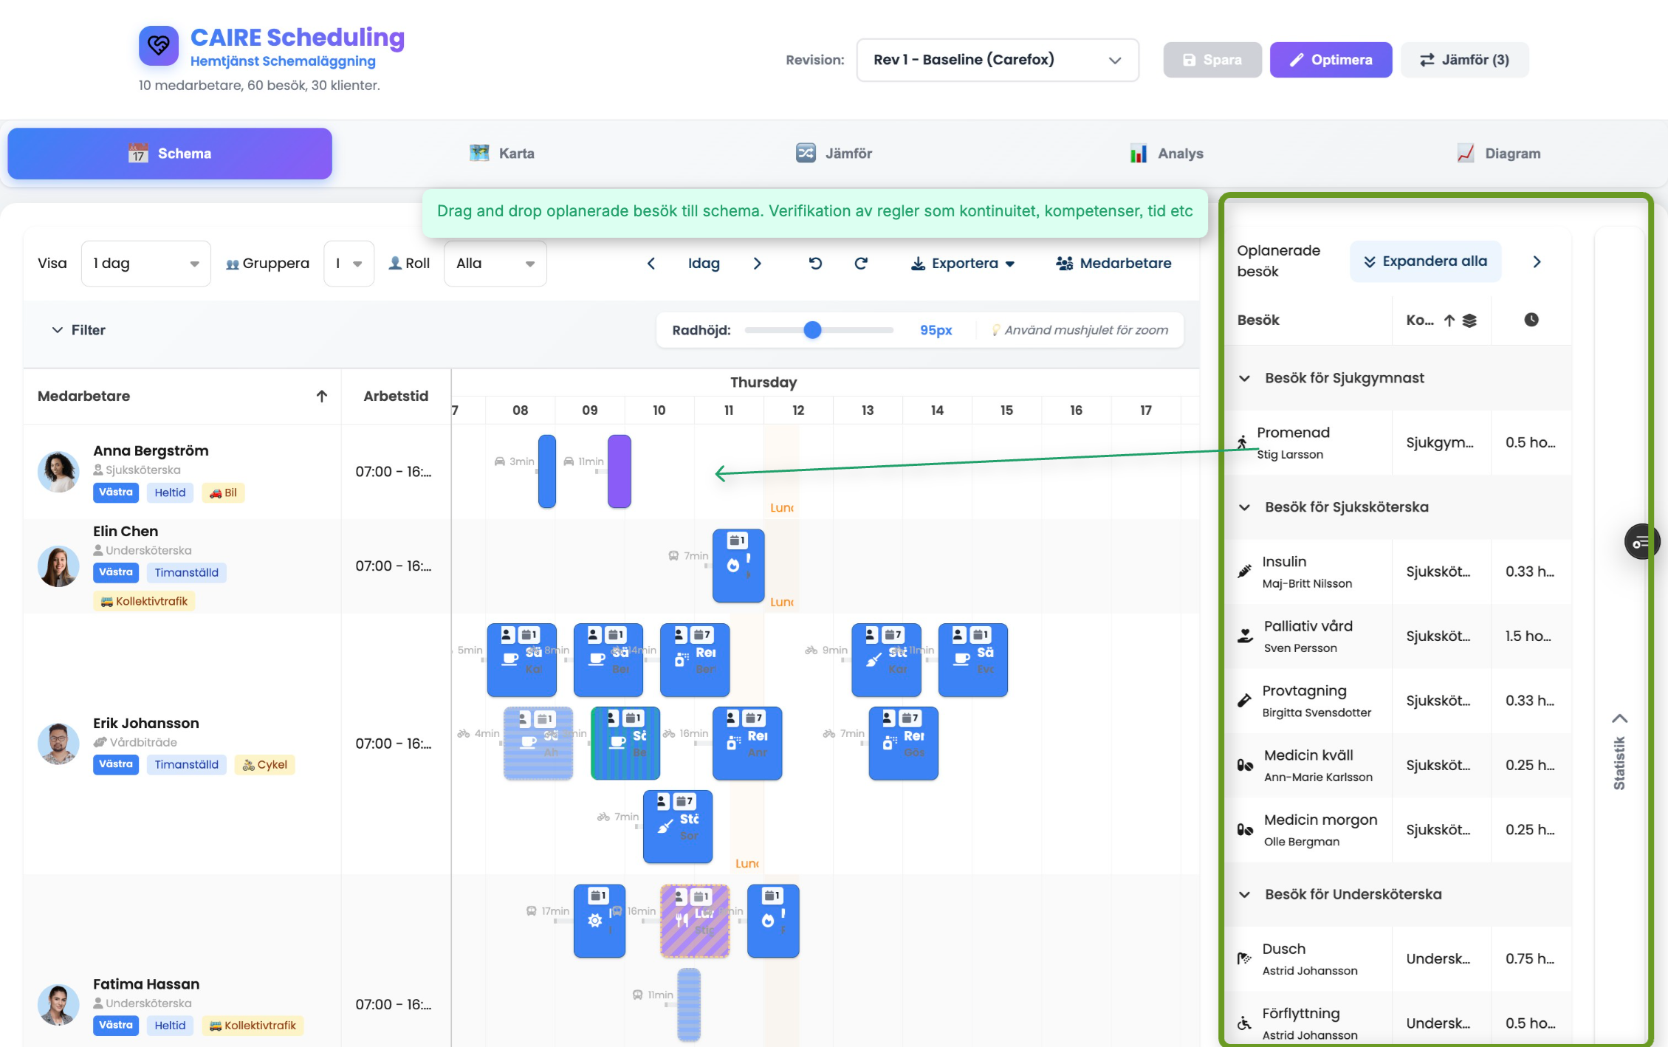Click the Optimera button
The width and height of the screenshot is (1668, 1047).
pos(1331,60)
